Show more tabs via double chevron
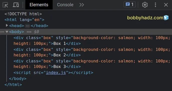The image size is (172, 91). [82, 5]
